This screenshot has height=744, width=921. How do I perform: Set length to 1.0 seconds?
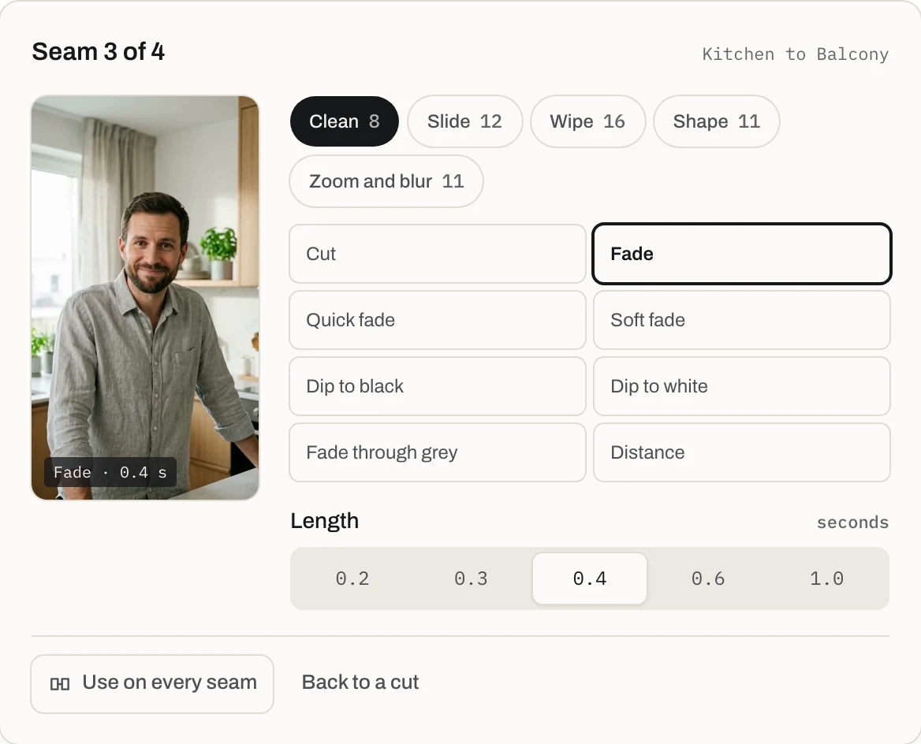827,578
